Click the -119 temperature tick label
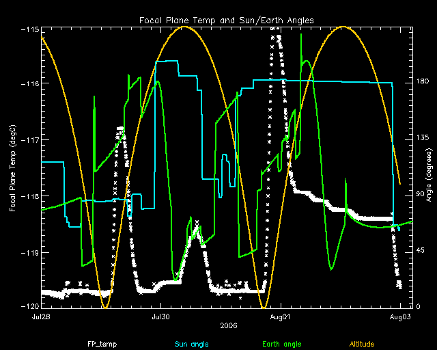 click(x=29, y=252)
